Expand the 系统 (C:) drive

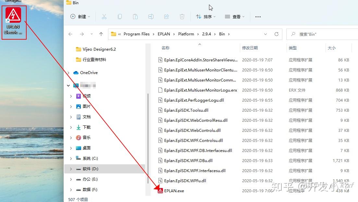point(71,158)
